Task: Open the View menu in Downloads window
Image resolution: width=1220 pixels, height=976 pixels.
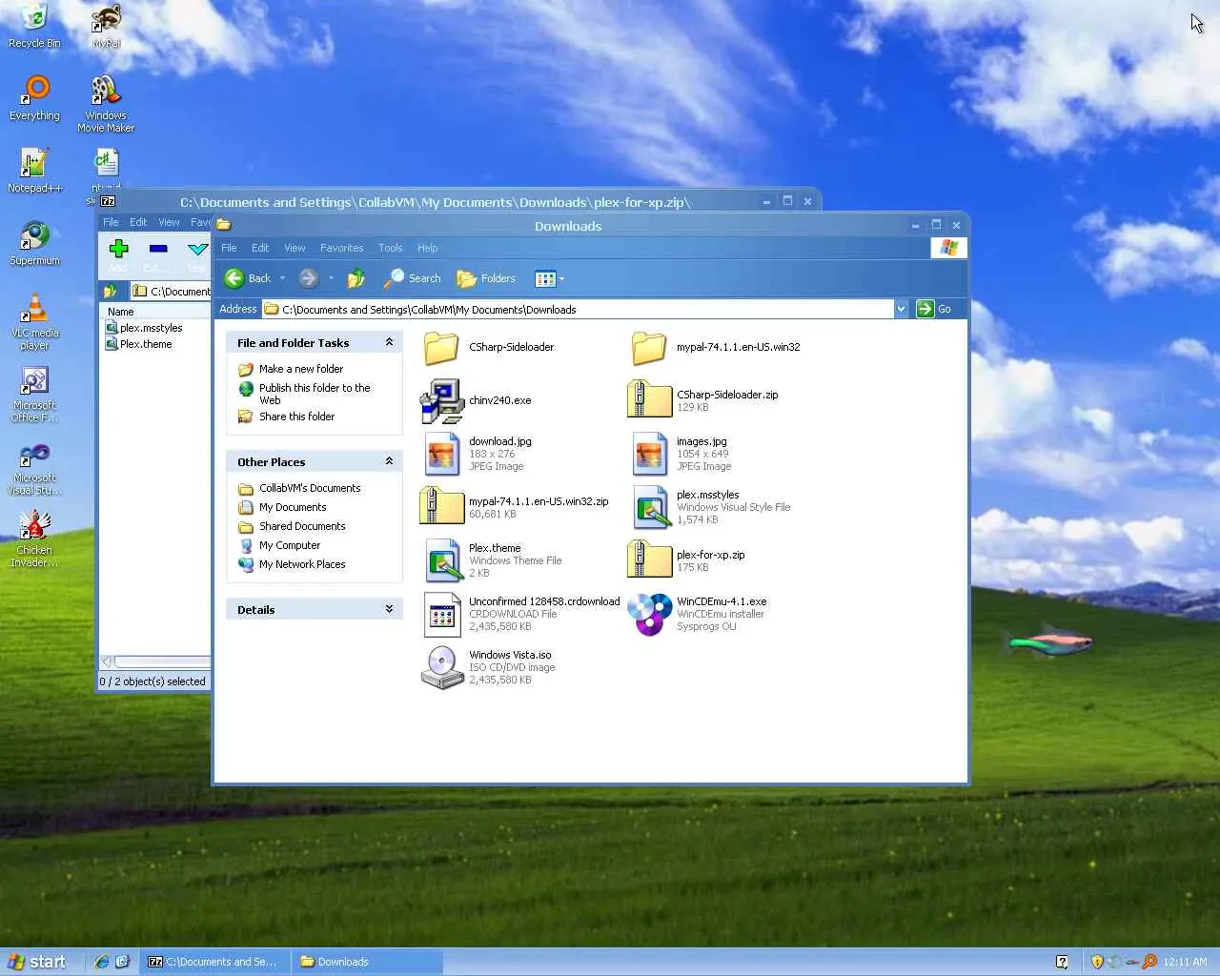Action: pyautogui.click(x=295, y=248)
